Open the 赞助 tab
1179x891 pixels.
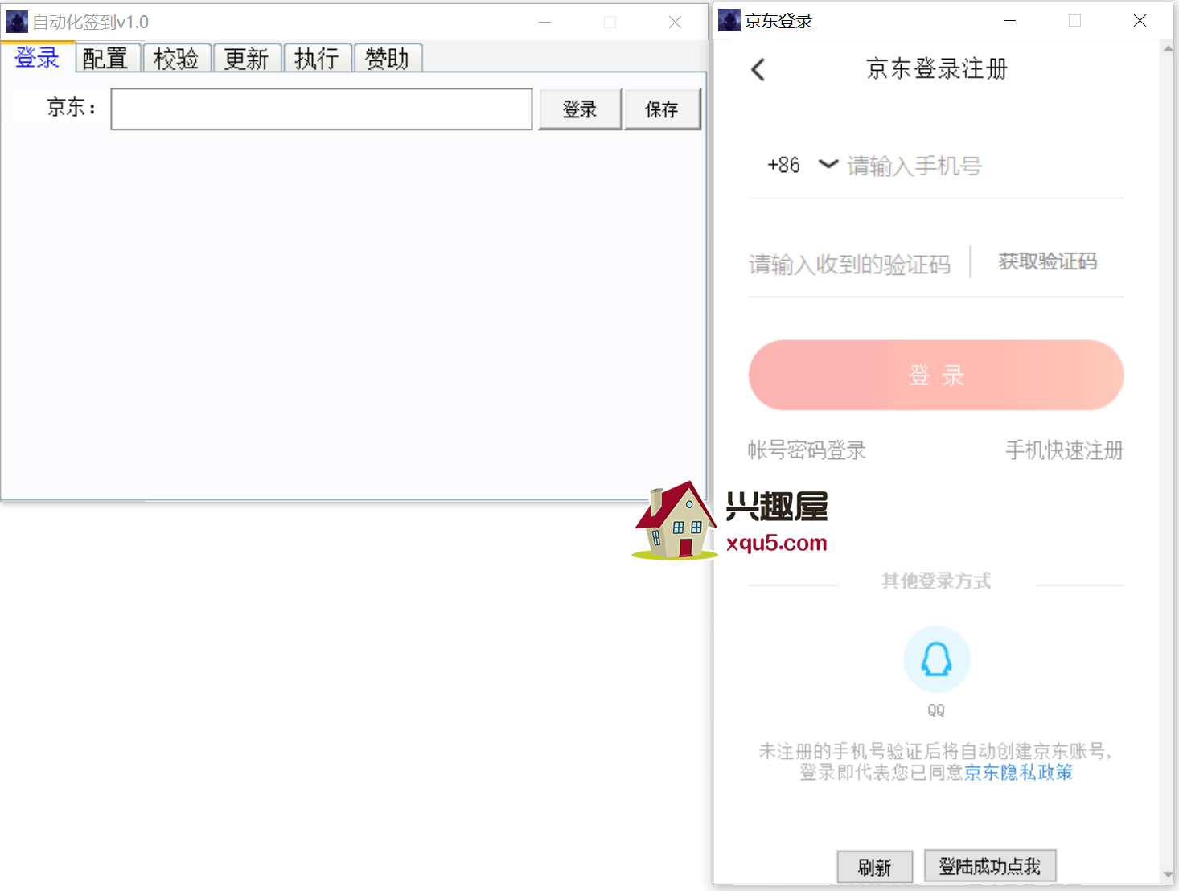[388, 58]
